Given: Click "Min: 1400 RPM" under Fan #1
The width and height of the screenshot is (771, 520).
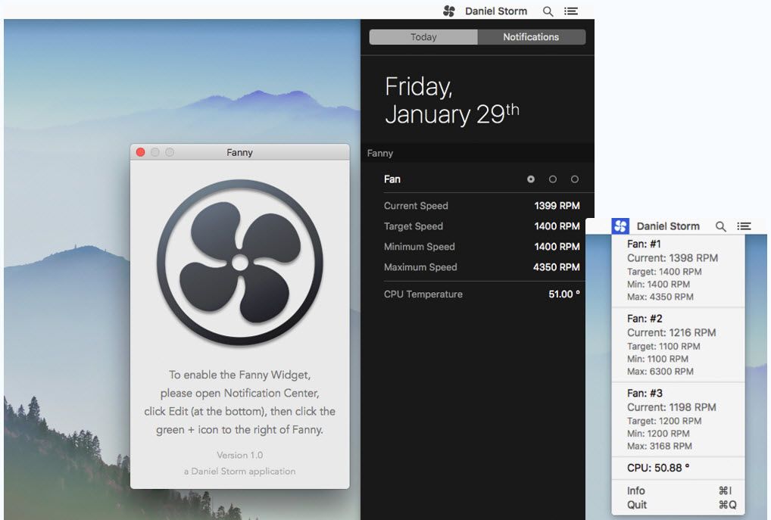Looking at the screenshot, I should [658, 285].
